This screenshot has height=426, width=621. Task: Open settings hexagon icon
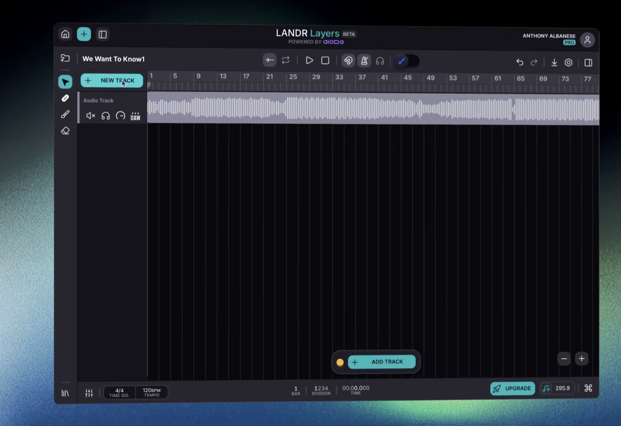pos(569,63)
